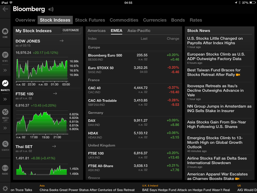This screenshot has height=193, width=257.
Task: Switch to the Commodities tab
Action: pyautogui.click(x=124, y=20)
